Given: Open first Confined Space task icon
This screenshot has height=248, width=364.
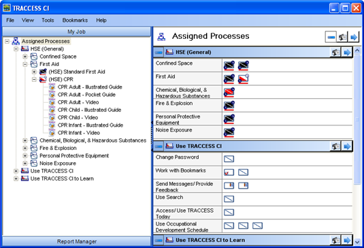Looking at the screenshot, I should (x=229, y=65).
